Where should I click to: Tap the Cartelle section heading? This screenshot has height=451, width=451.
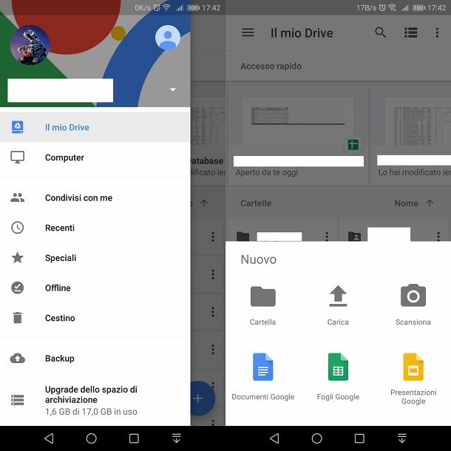tap(256, 203)
